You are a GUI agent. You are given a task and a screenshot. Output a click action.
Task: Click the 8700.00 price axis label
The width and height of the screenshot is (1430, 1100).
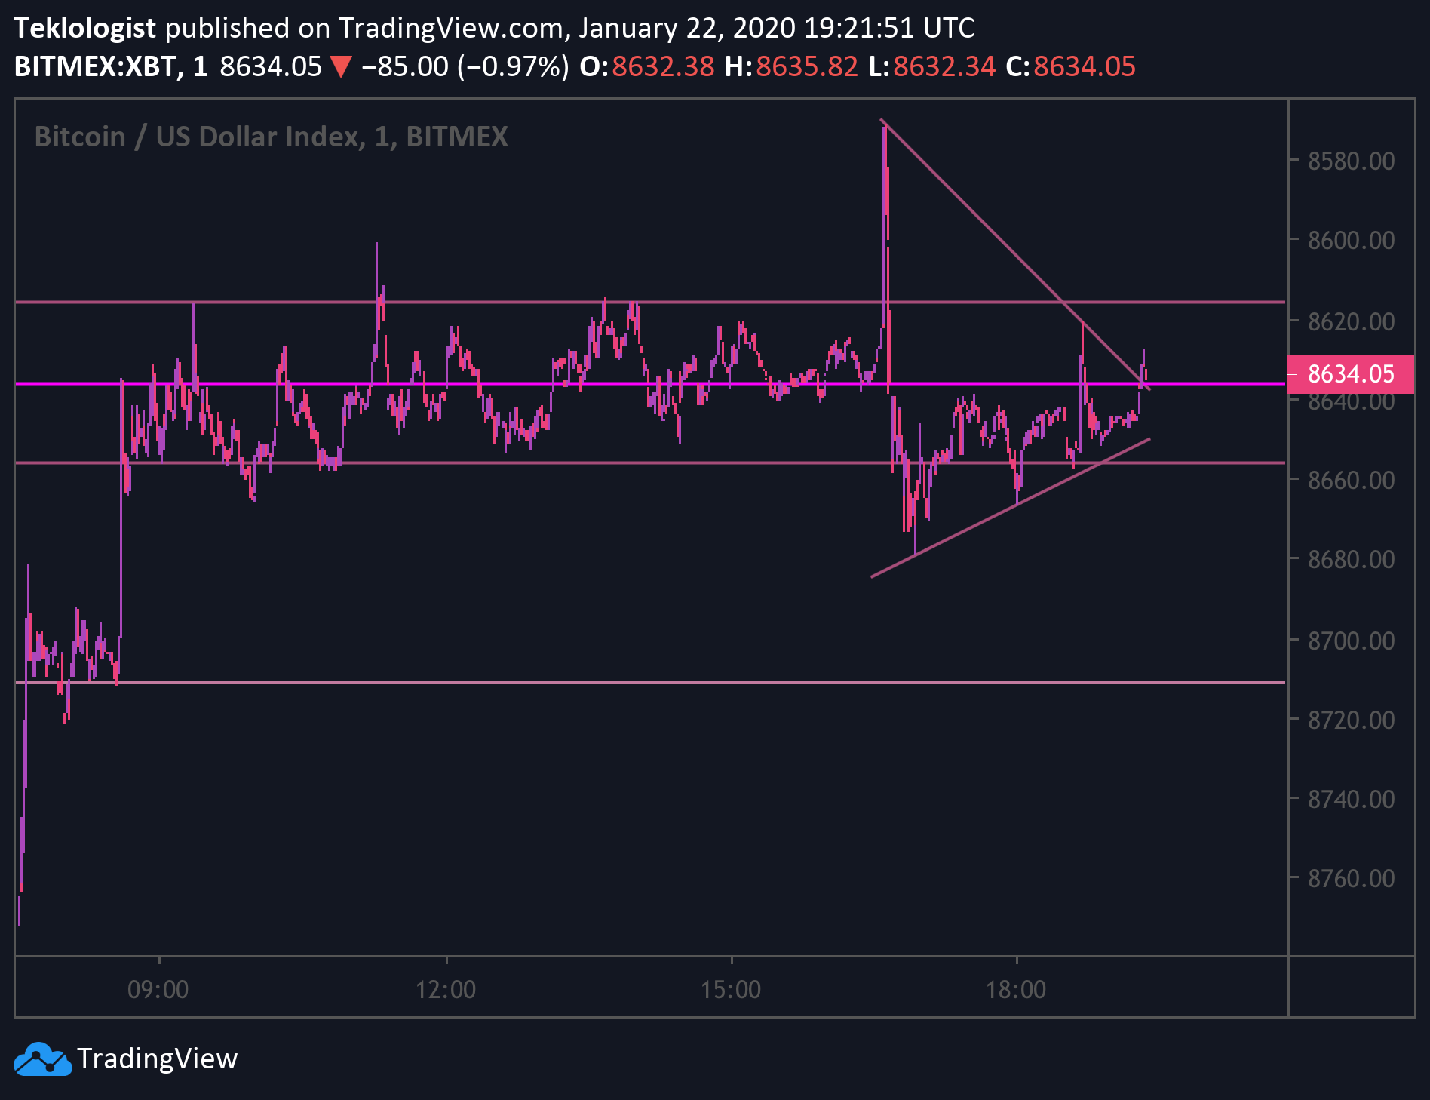pyautogui.click(x=1351, y=641)
